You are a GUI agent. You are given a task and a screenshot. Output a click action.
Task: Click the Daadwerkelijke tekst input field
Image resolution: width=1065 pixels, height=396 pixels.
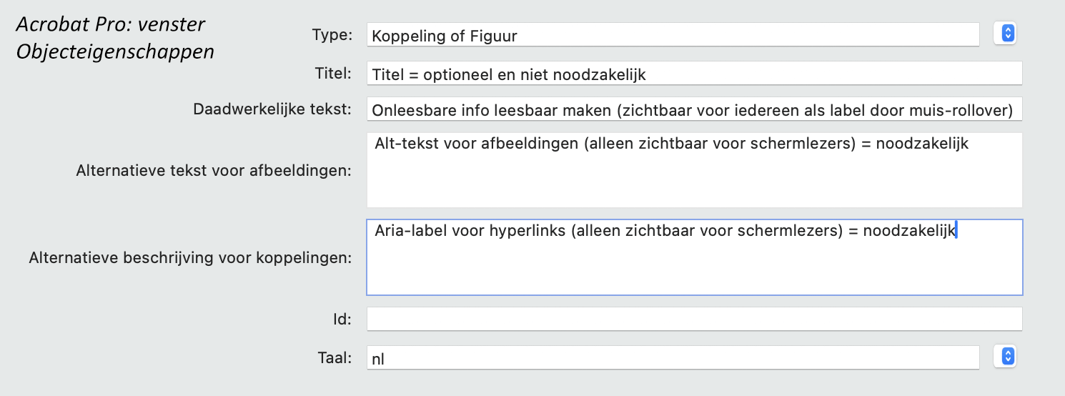pyautogui.click(x=693, y=109)
